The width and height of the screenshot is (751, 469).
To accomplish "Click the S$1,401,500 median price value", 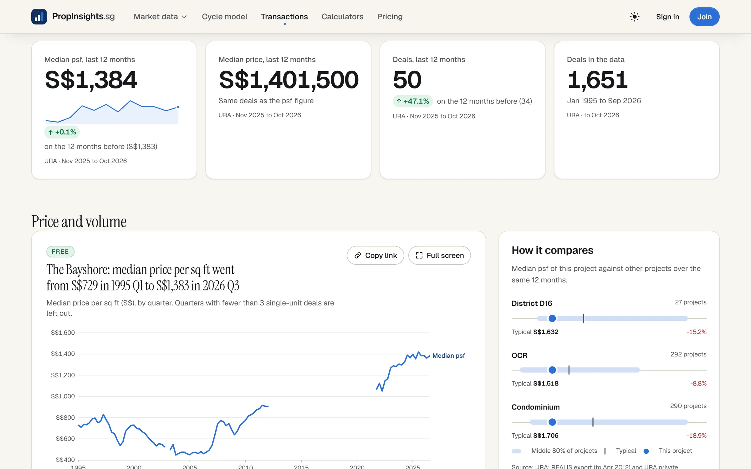I will (x=289, y=80).
